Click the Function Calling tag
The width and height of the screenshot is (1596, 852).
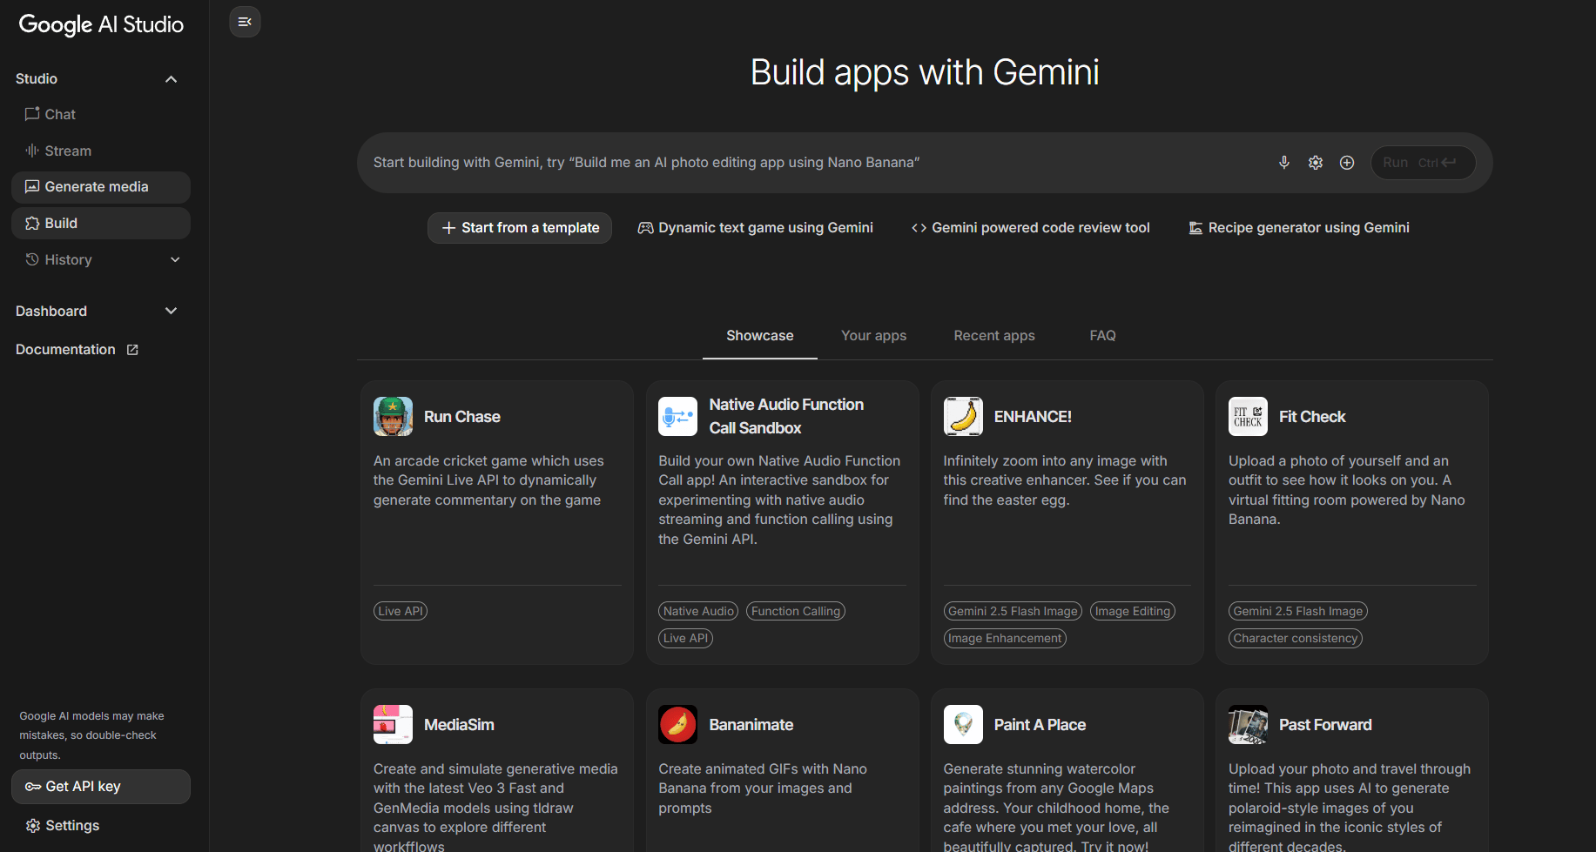(x=796, y=611)
